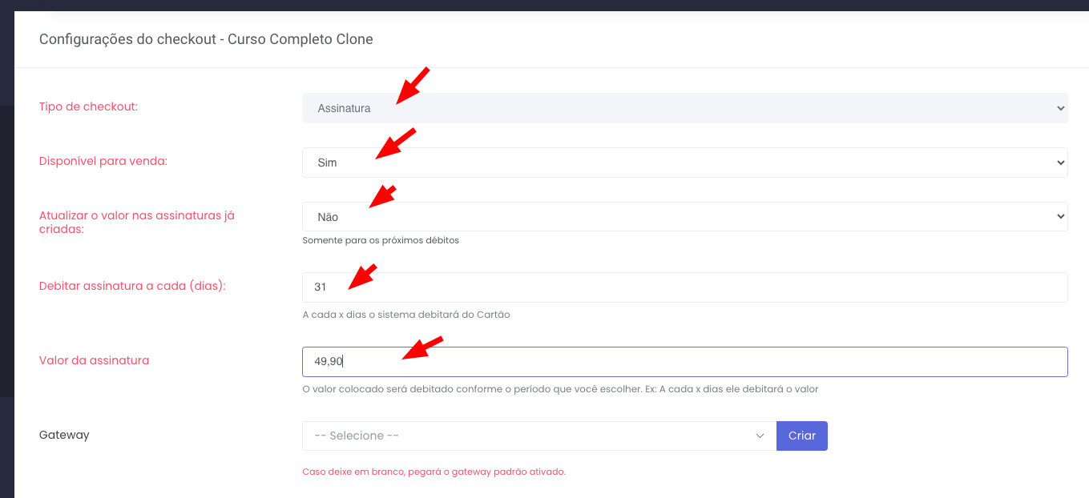Click the "Tipo de checkout:" label
This screenshot has width=1089, height=498.
pyautogui.click(x=89, y=106)
